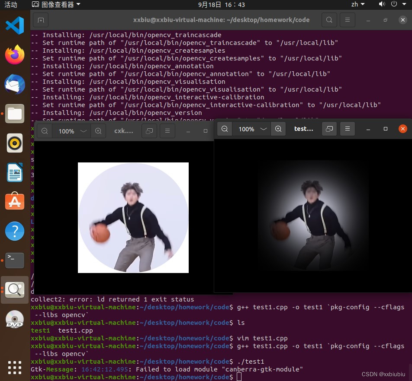Viewport: 412px width, 381px height.
Task: Open the Help icon in dock
Action: point(15,231)
